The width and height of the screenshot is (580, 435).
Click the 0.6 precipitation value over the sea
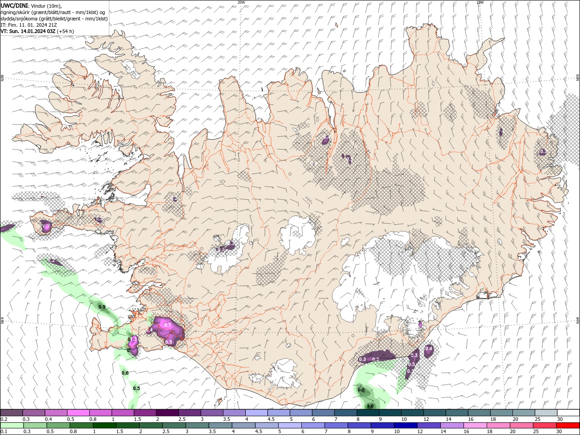125,373
